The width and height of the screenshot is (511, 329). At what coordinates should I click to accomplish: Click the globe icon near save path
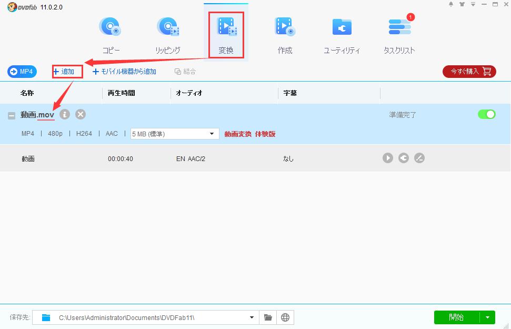pyautogui.click(x=285, y=317)
